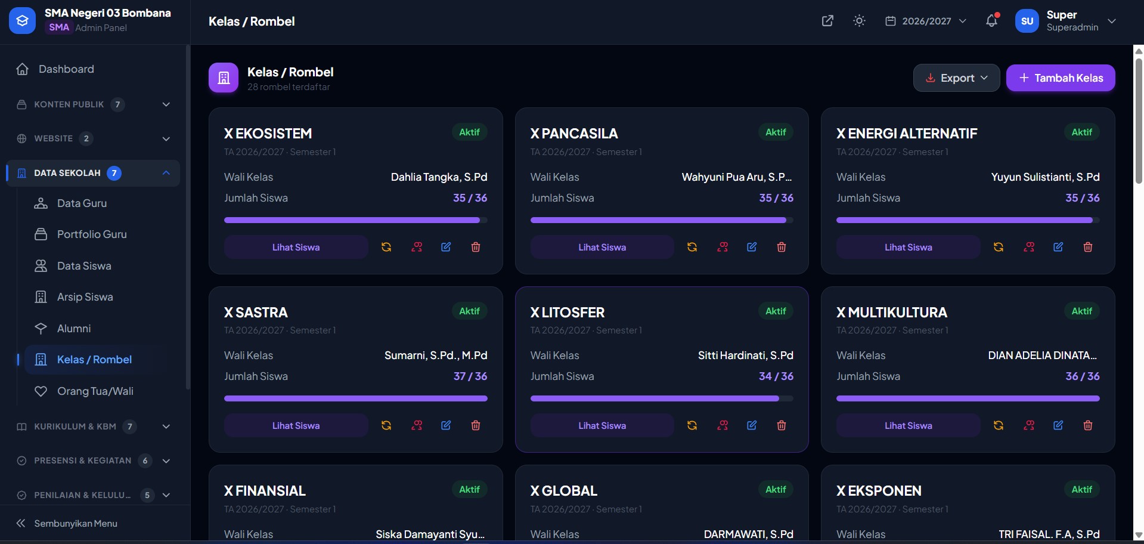Image resolution: width=1144 pixels, height=544 pixels.
Task: Click Sembunyikan Menu to hide sidebar
Action: 67,523
